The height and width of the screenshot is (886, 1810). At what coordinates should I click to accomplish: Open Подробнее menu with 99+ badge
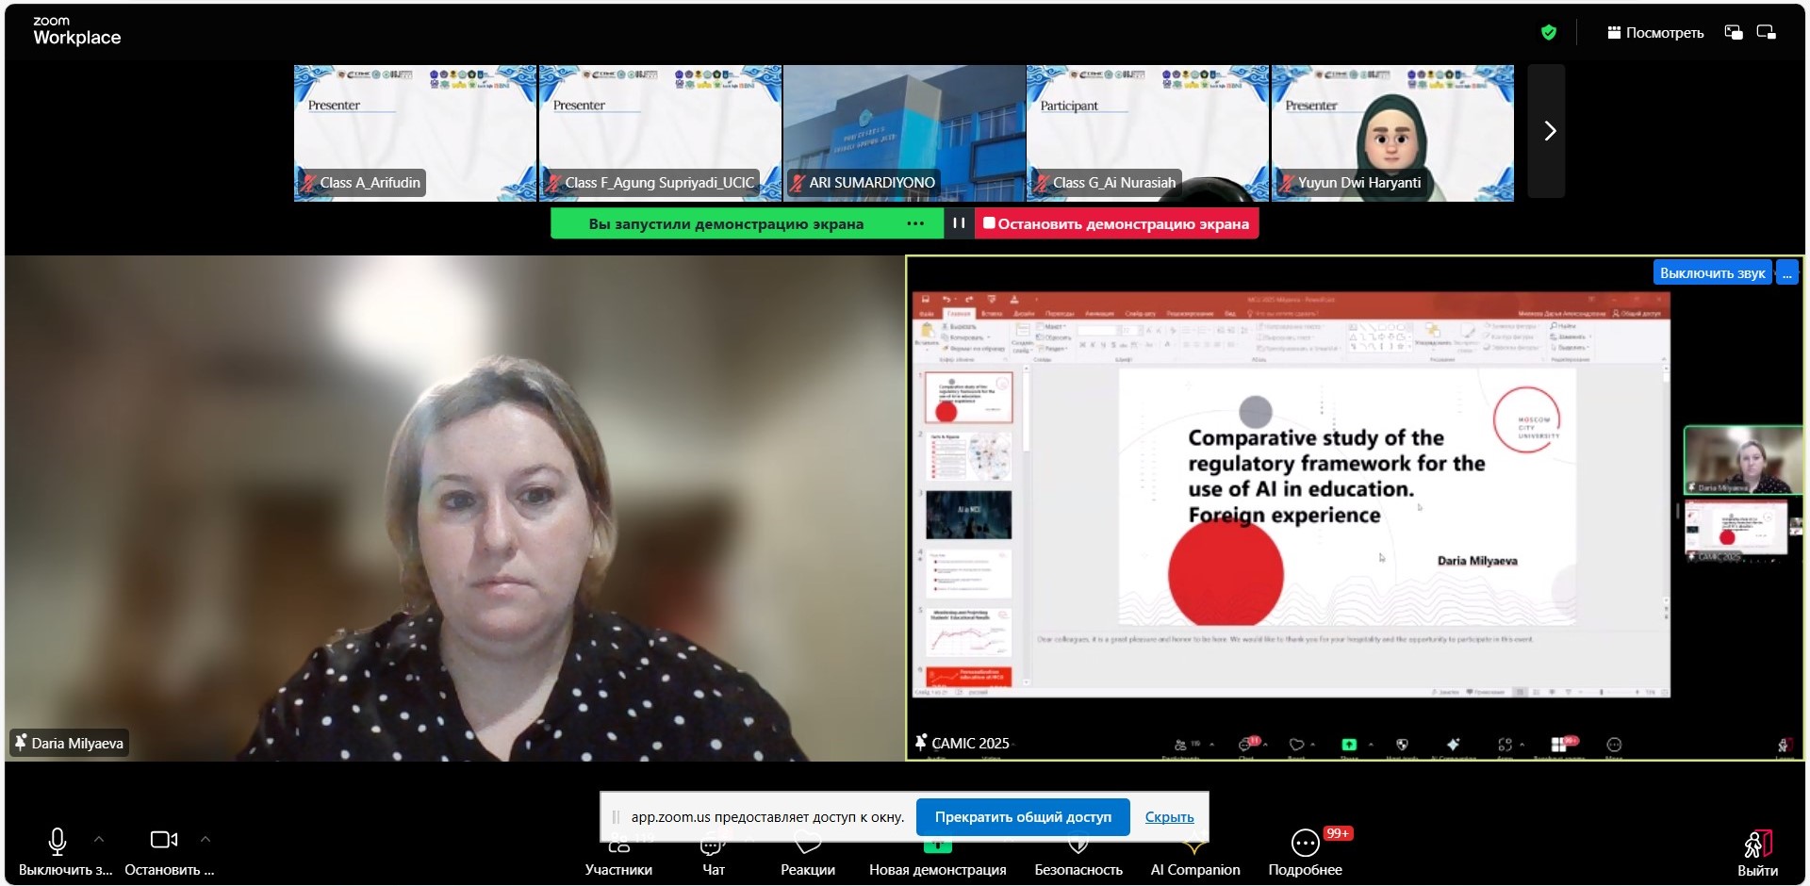(x=1305, y=843)
